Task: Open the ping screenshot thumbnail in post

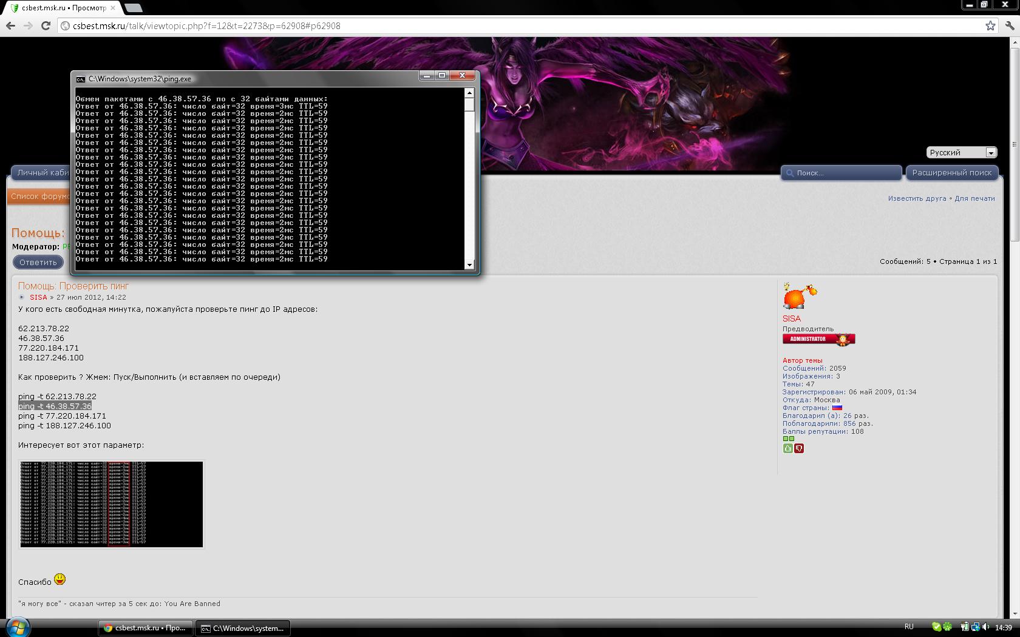Action: [112, 504]
